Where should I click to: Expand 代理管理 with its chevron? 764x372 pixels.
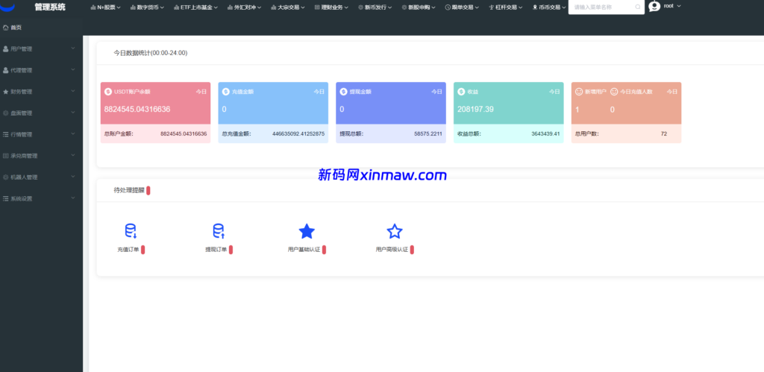[73, 69]
